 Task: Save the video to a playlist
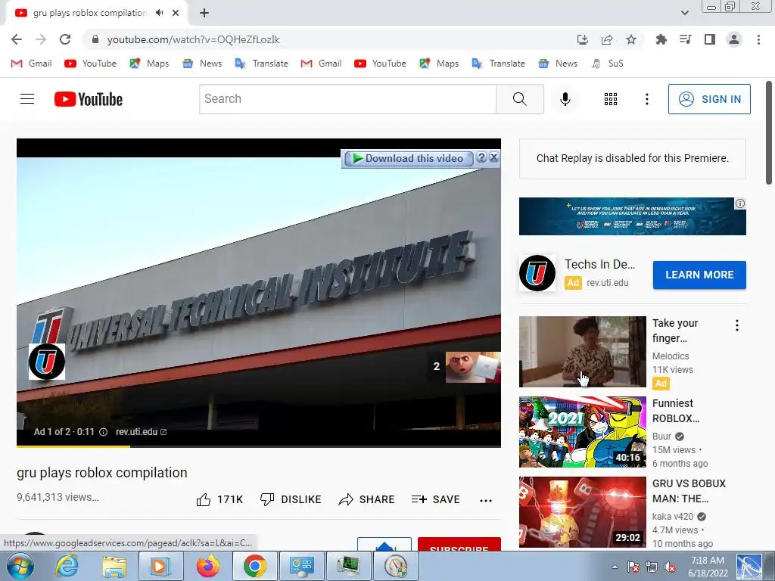(x=435, y=499)
